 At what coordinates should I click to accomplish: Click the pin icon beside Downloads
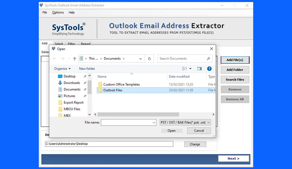[85, 83]
